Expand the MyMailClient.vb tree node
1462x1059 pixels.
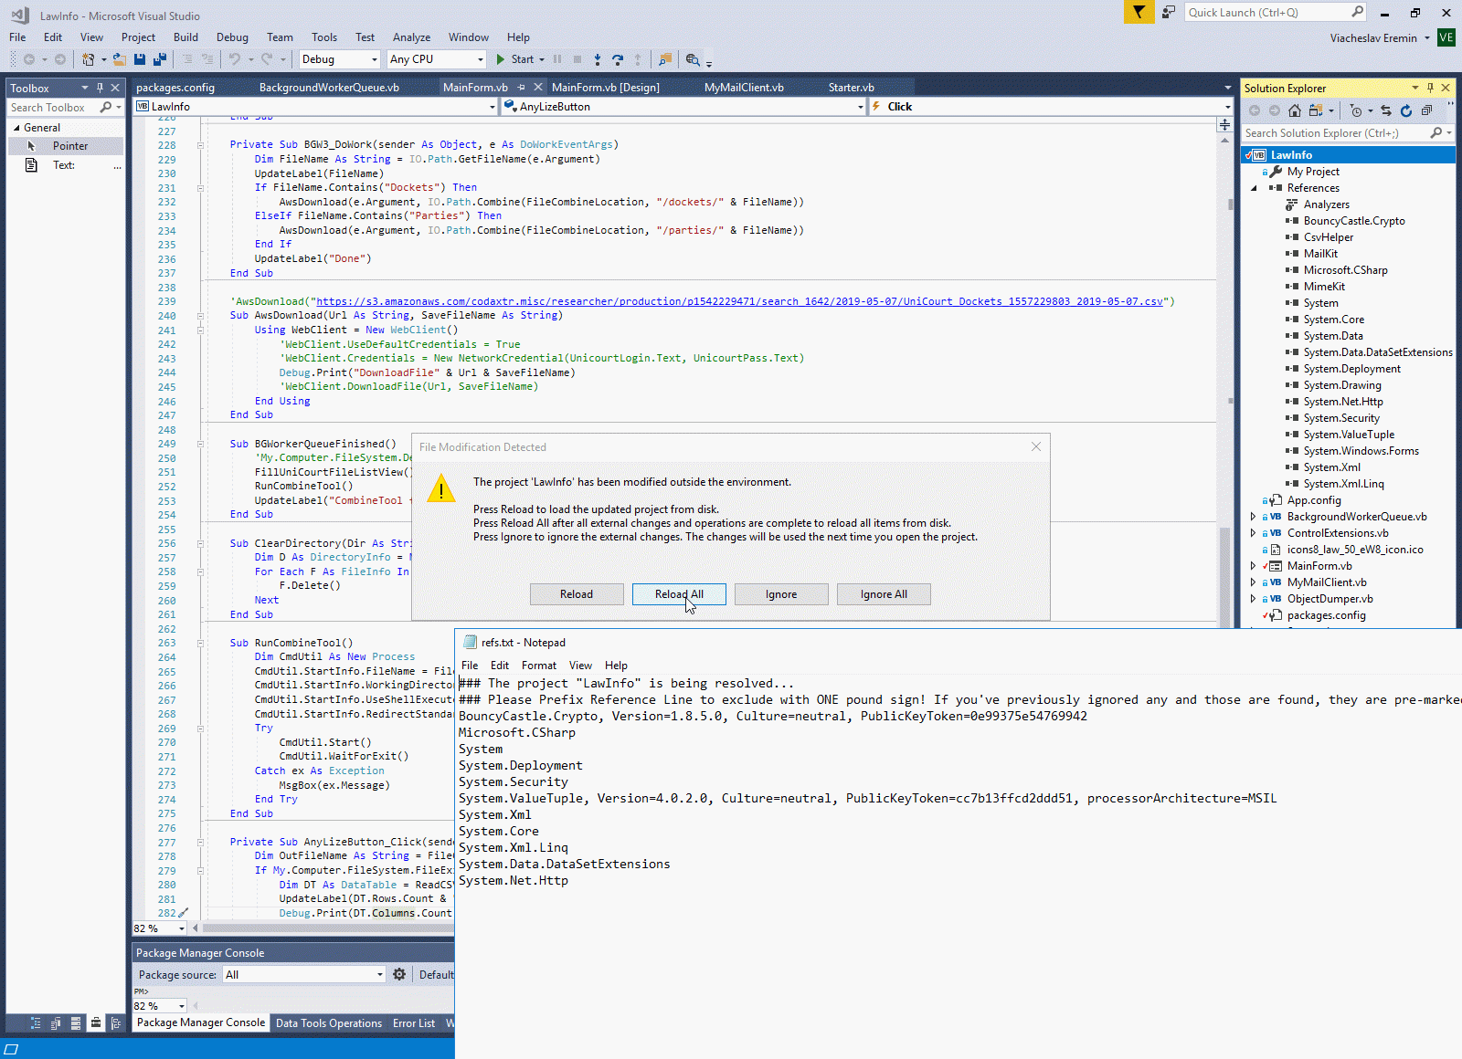tap(1253, 582)
